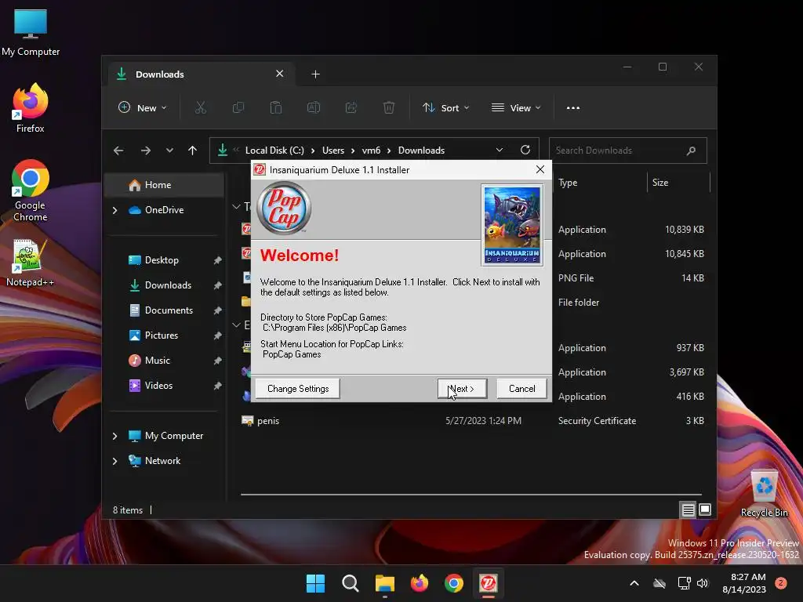
Task: Go up one folder with up arrow
Action: (193, 150)
